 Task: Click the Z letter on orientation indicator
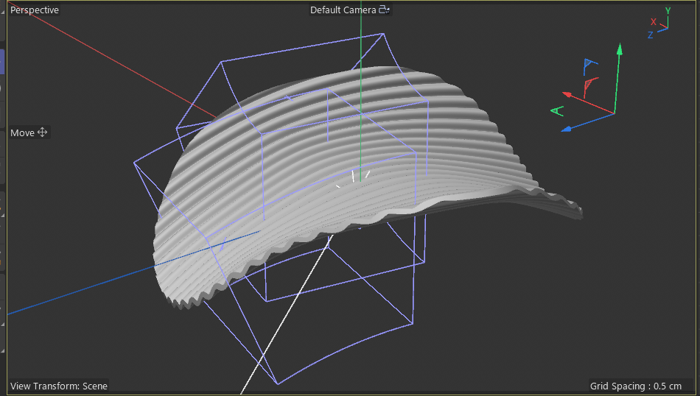tap(651, 35)
